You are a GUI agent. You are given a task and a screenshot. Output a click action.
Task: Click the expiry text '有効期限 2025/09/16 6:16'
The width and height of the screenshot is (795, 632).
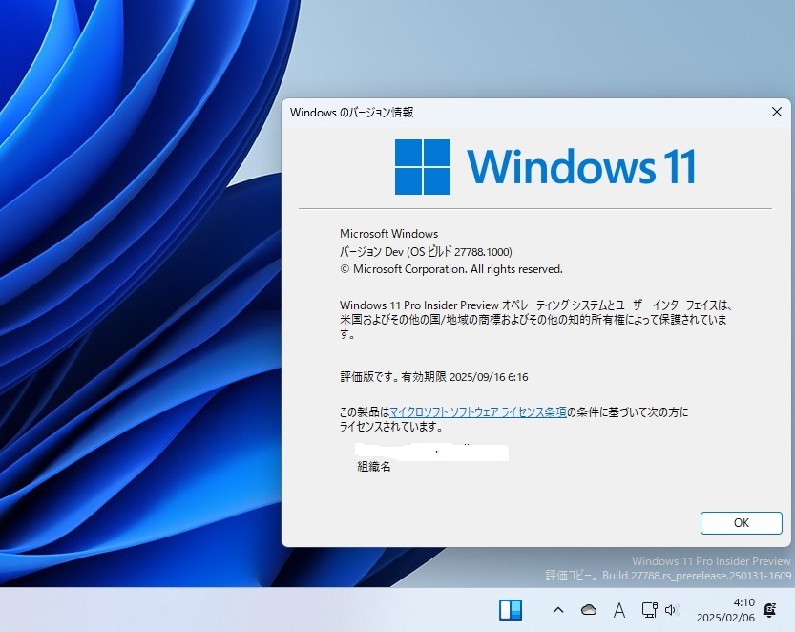click(x=465, y=377)
